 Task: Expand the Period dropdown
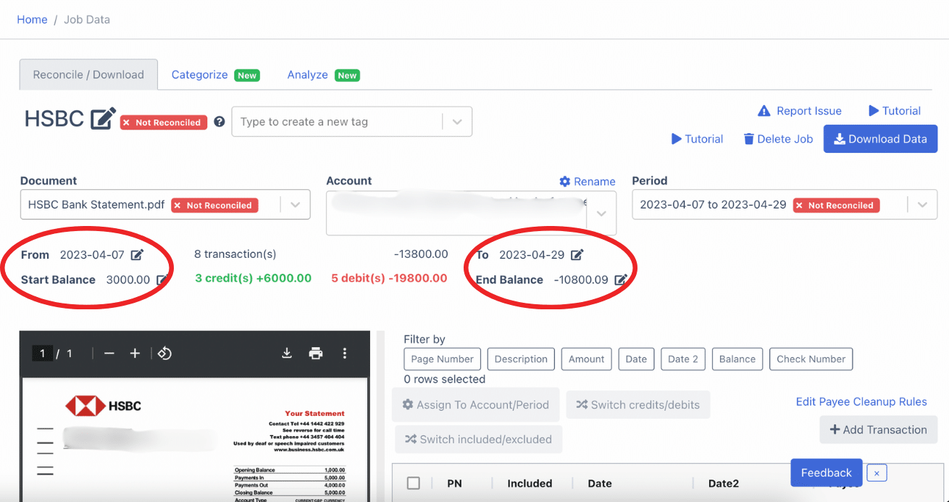(922, 205)
